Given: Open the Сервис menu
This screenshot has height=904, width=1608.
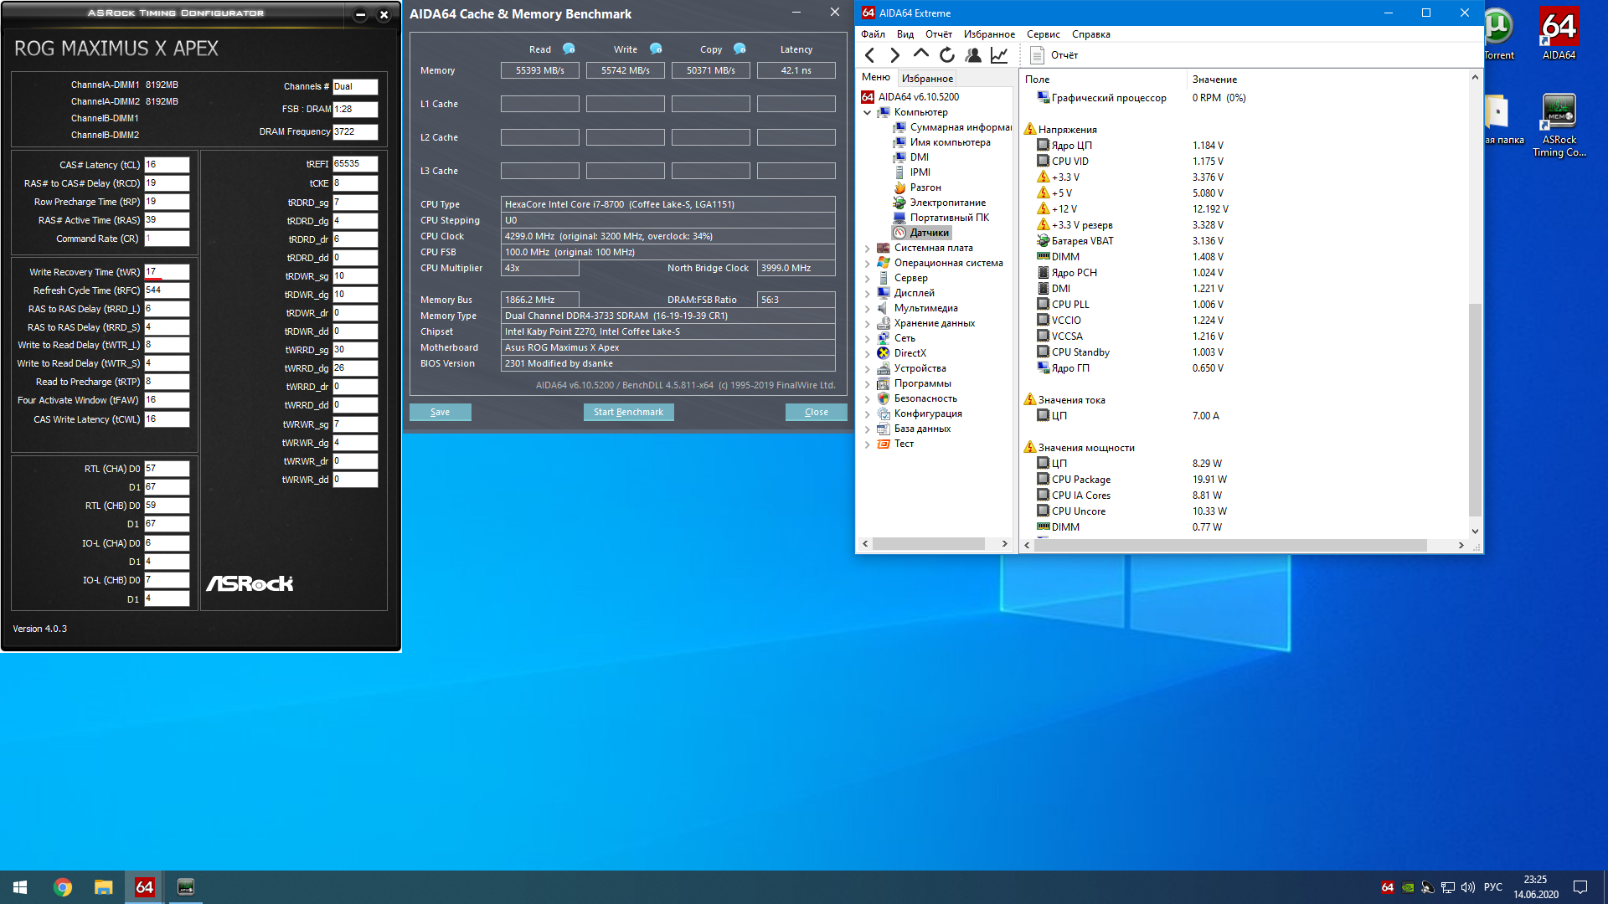Looking at the screenshot, I should click(1043, 34).
